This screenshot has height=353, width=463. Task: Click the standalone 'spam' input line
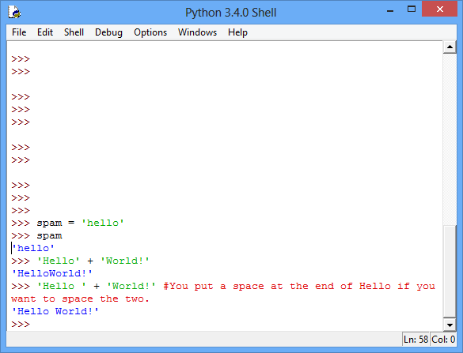[x=49, y=235]
